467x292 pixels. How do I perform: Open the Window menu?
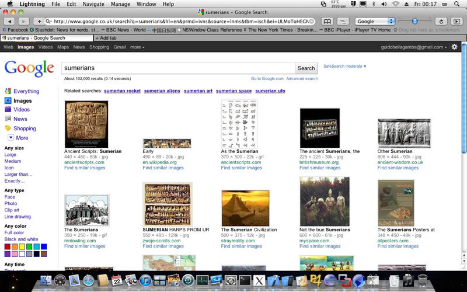(147, 4)
